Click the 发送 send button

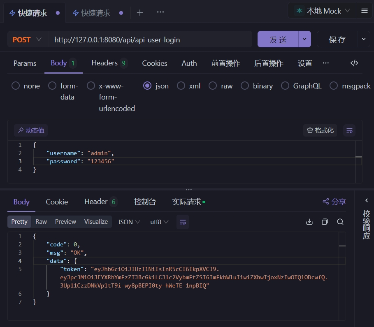pyautogui.click(x=278, y=39)
